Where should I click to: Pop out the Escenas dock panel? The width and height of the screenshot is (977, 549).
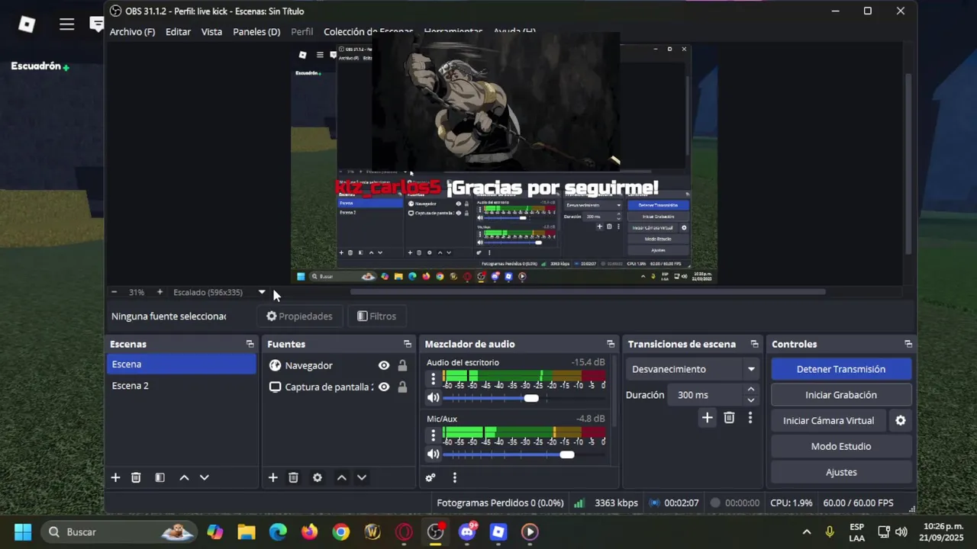[x=250, y=344]
